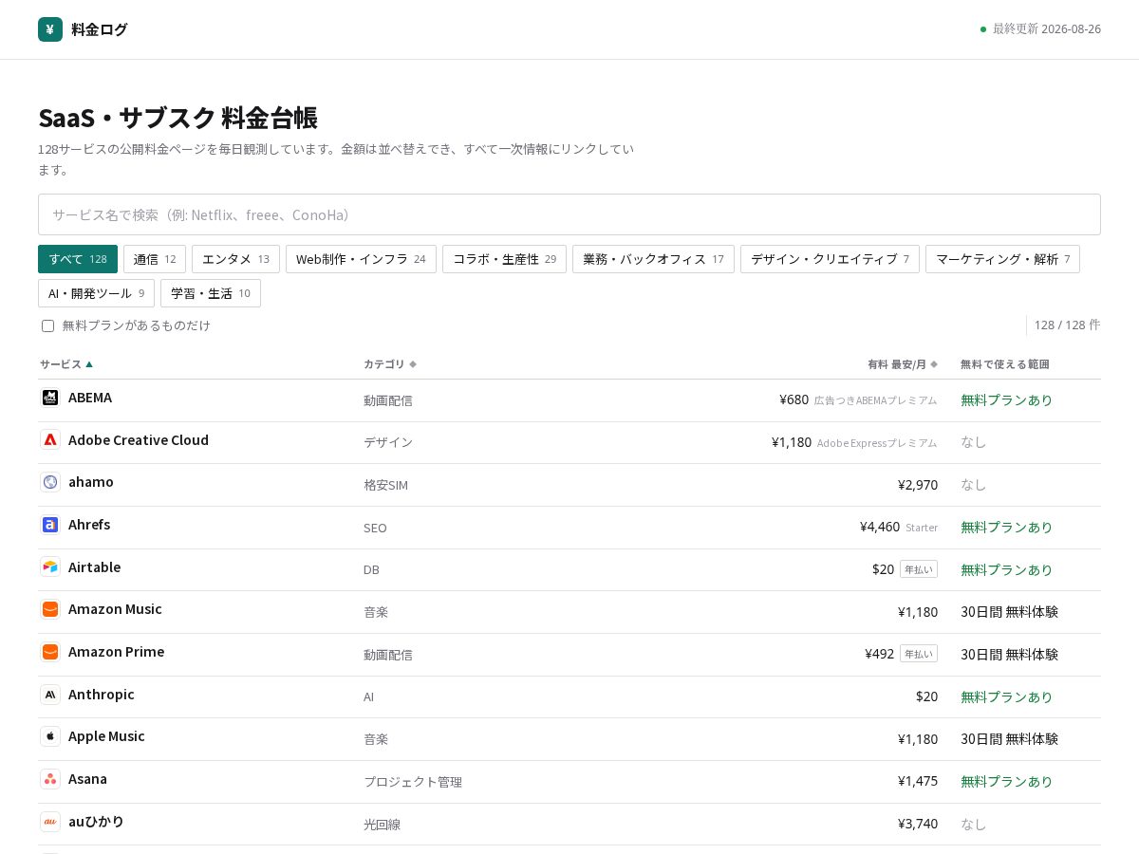This screenshot has width=1139, height=854.
Task: Click Adobe price ¥1,180 Adobe Expressプレミアム
Action: tap(854, 442)
